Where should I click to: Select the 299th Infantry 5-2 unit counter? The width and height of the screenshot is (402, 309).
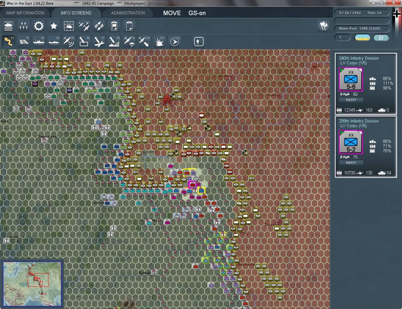click(x=351, y=142)
